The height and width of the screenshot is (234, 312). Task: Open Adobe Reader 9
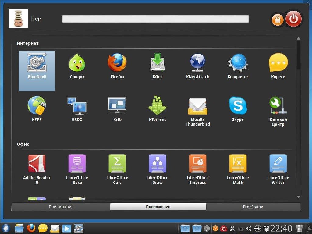[37, 169]
